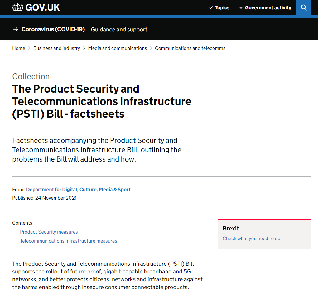Open Media and communications breadcrumb
Screen dimensions: 318x295
118,48
